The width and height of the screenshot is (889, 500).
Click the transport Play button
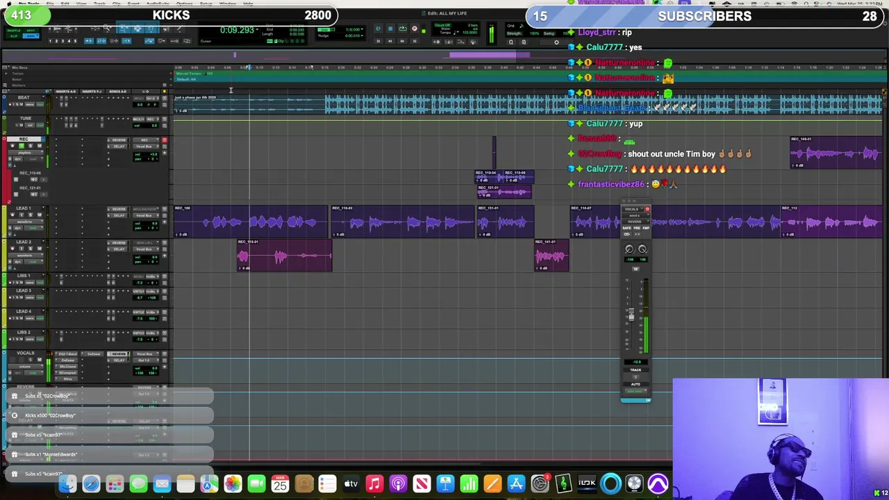click(x=403, y=28)
